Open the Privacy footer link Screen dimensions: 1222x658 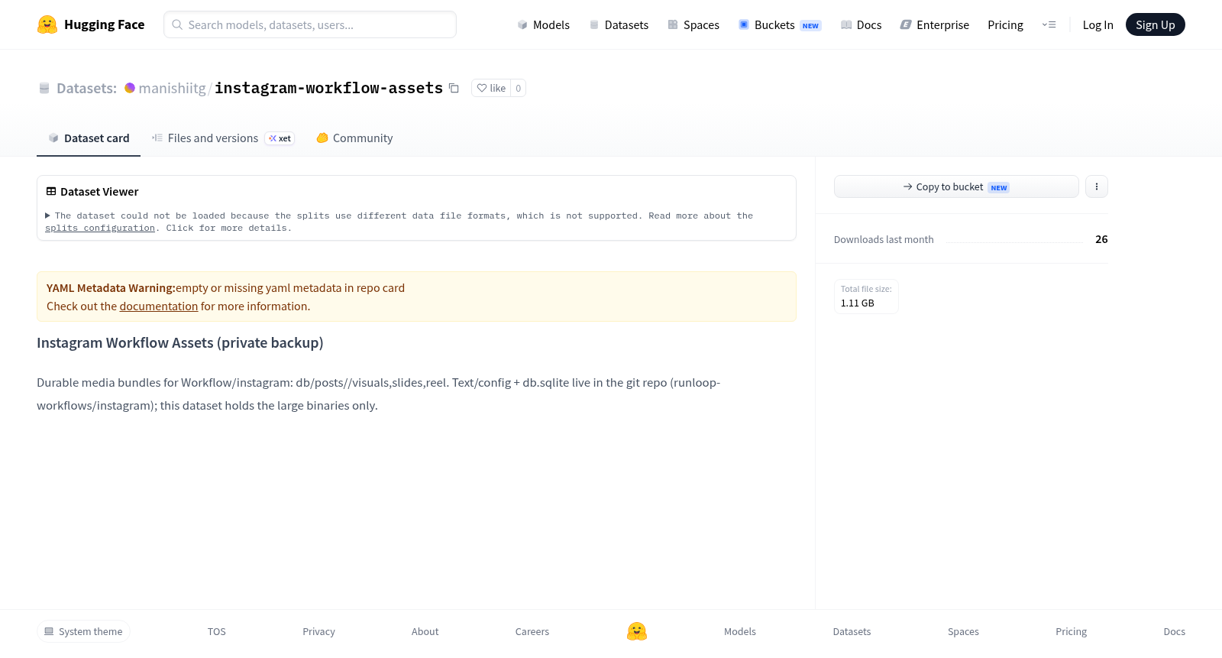(318, 631)
